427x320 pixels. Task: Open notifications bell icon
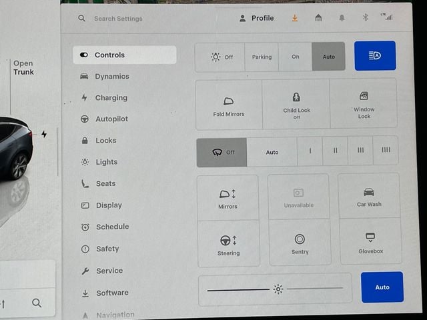click(342, 18)
